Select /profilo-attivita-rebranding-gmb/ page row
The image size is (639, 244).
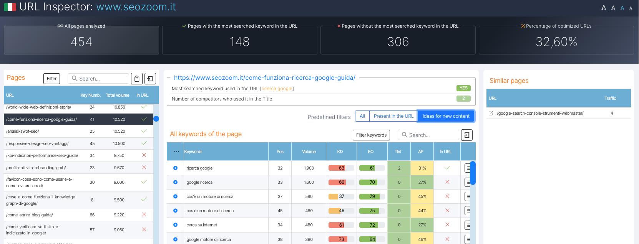click(x=79, y=168)
